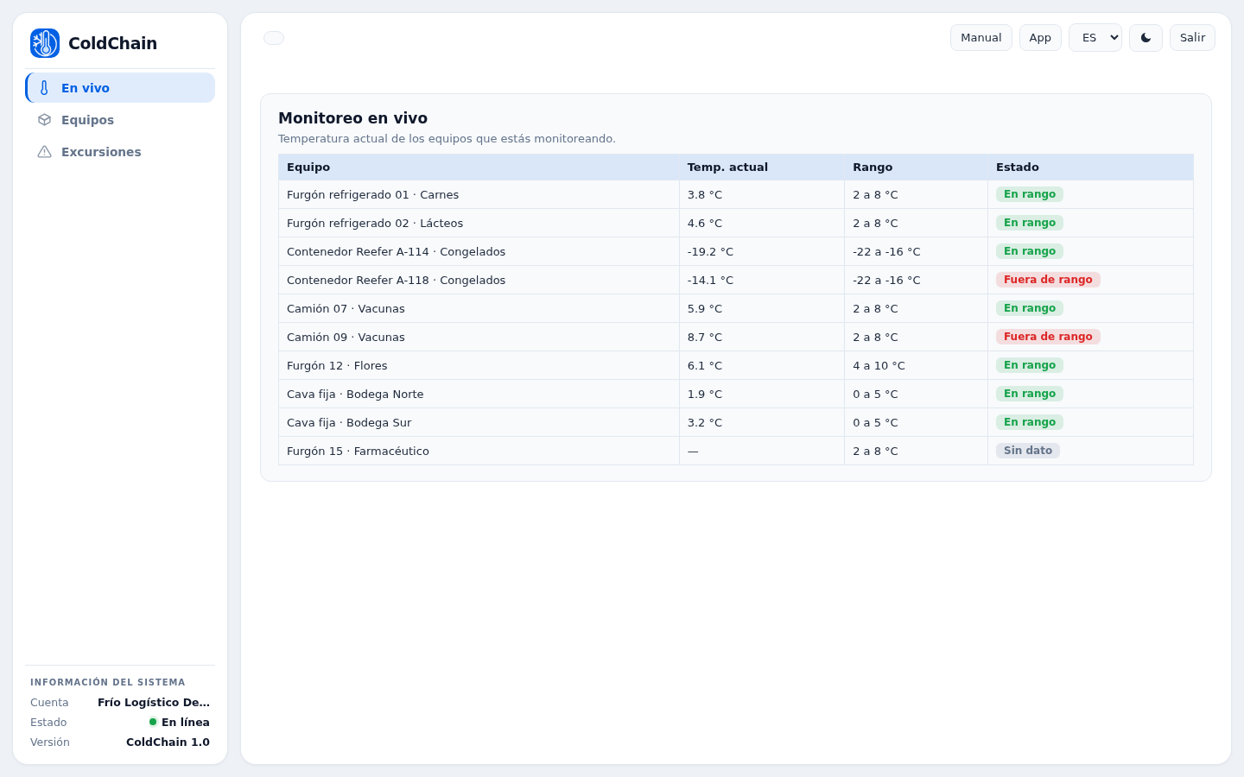Select row Cava fija · Bodega Norte
The image size is (1244, 777).
[736, 395]
